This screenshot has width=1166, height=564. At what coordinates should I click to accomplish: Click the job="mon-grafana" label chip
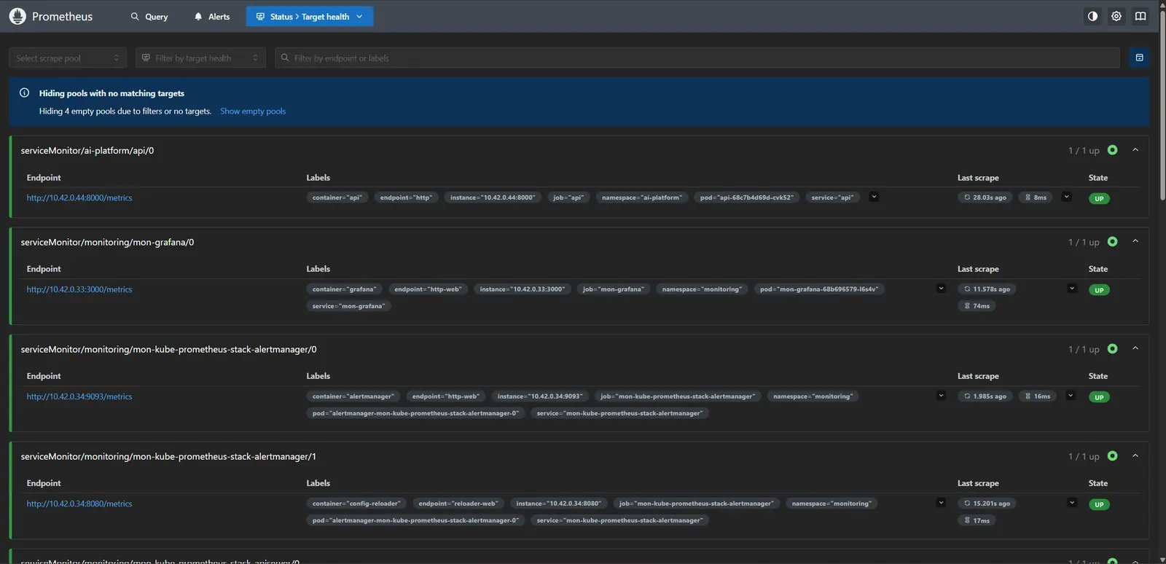pos(614,289)
